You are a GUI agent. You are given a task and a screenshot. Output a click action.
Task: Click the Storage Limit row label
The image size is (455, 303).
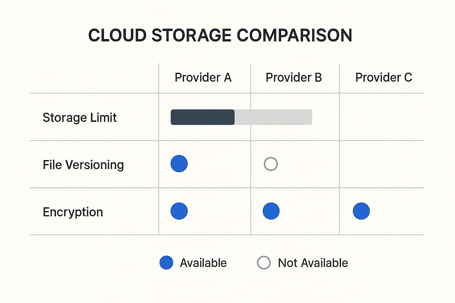point(79,117)
